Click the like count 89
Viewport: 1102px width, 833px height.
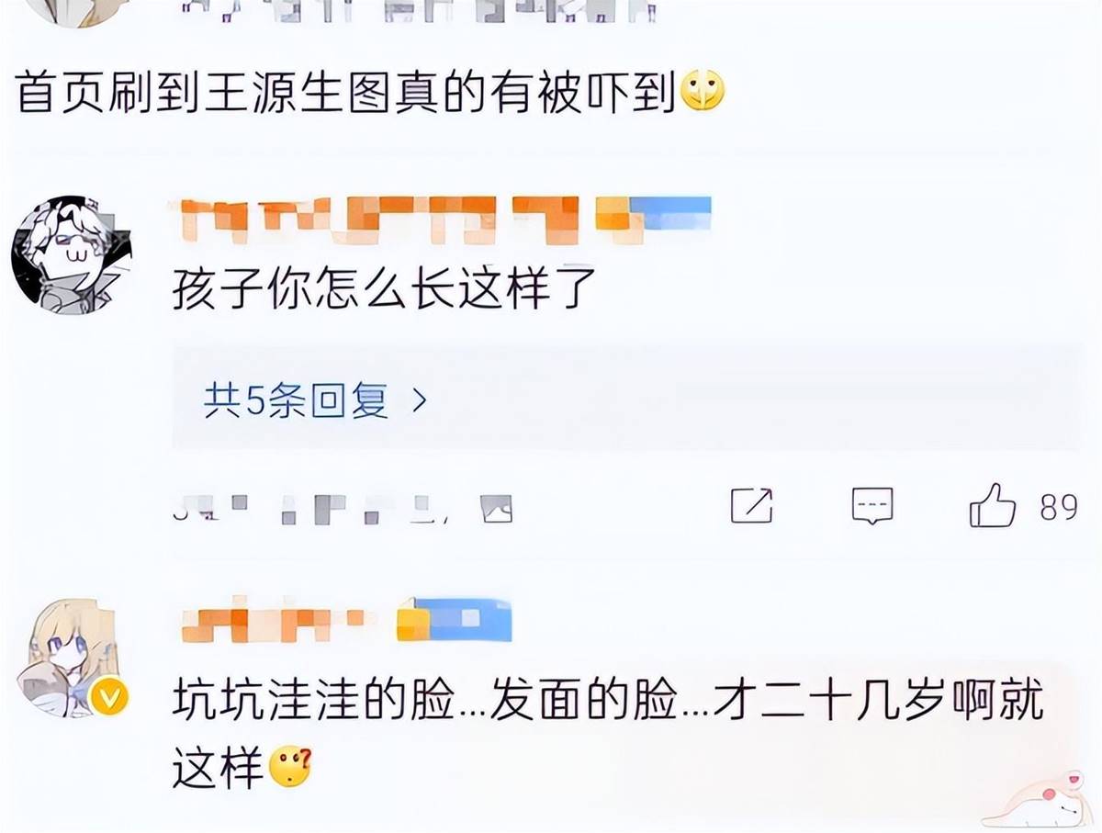click(x=1059, y=507)
